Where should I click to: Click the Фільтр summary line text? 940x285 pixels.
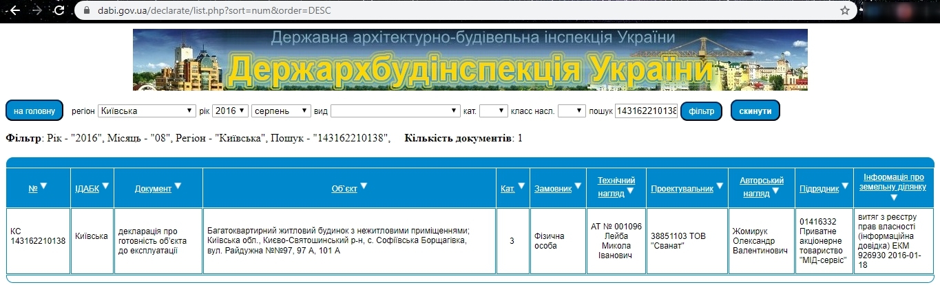(x=198, y=138)
